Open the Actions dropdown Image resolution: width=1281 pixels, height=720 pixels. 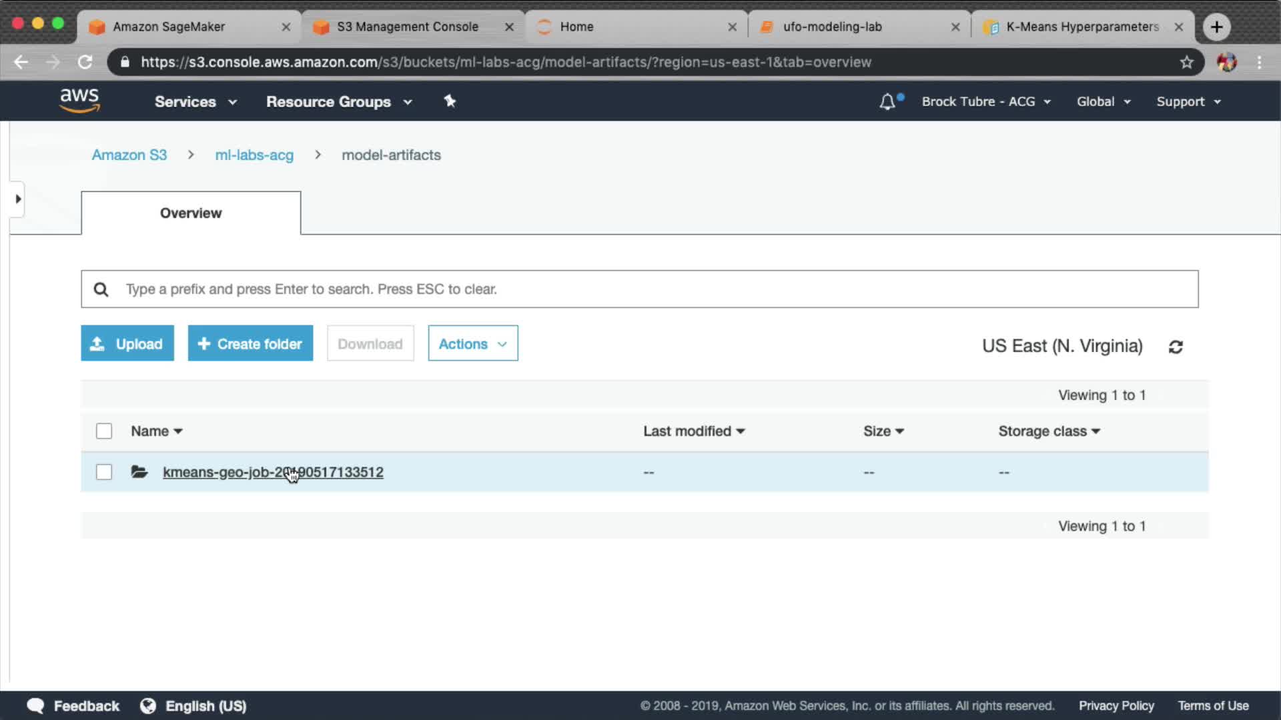coord(472,343)
